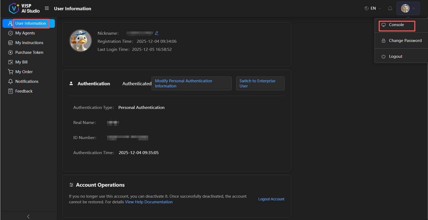428x220 pixels.
Task: Click the Authentication person icon
Action: tap(71, 83)
